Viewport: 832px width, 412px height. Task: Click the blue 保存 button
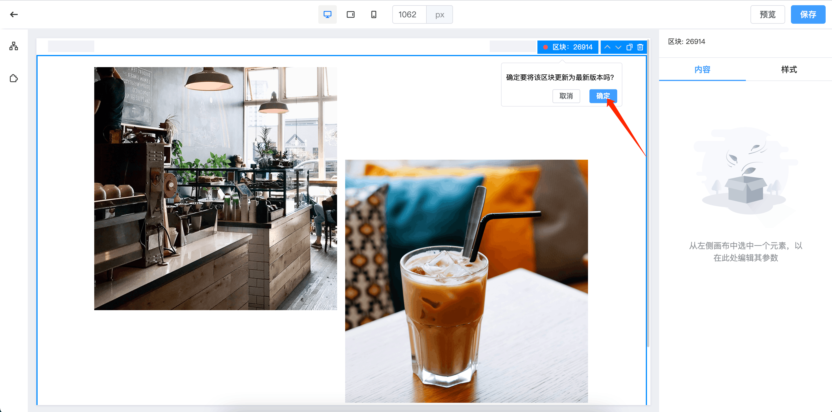(808, 14)
